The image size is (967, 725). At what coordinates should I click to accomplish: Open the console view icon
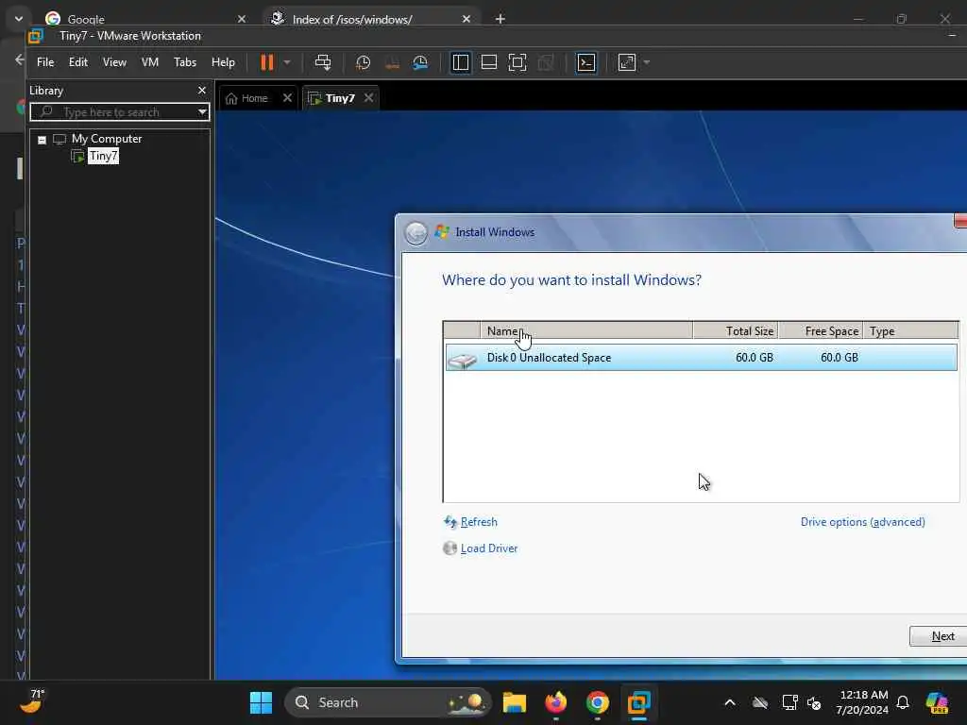click(585, 62)
